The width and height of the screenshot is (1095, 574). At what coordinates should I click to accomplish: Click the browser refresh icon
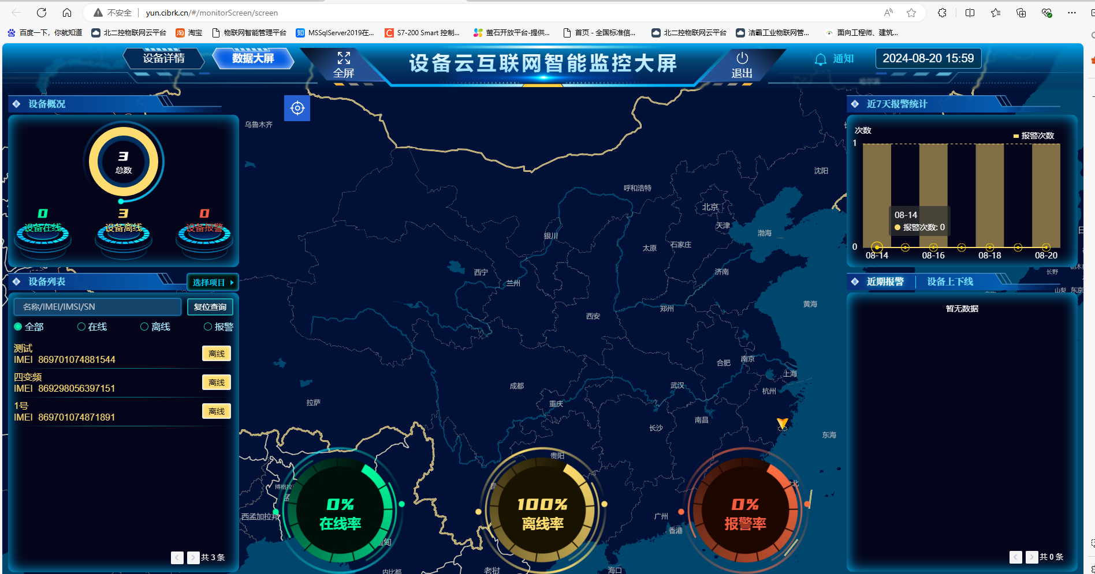point(42,13)
